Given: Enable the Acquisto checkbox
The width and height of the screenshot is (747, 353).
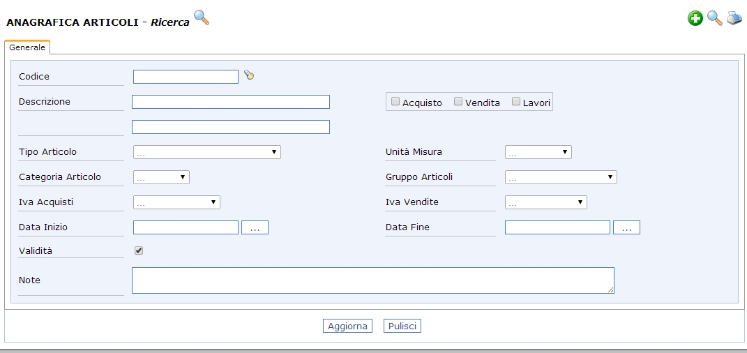Looking at the screenshot, I should pyautogui.click(x=395, y=101).
